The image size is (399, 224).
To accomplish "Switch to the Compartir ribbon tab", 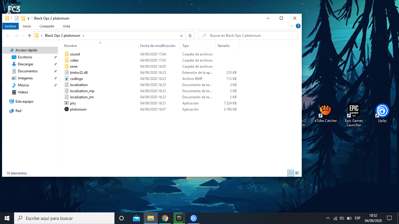I will [47, 26].
